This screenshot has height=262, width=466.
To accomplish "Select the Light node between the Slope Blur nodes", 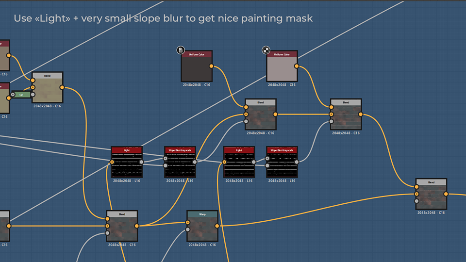I will tap(239, 162).
